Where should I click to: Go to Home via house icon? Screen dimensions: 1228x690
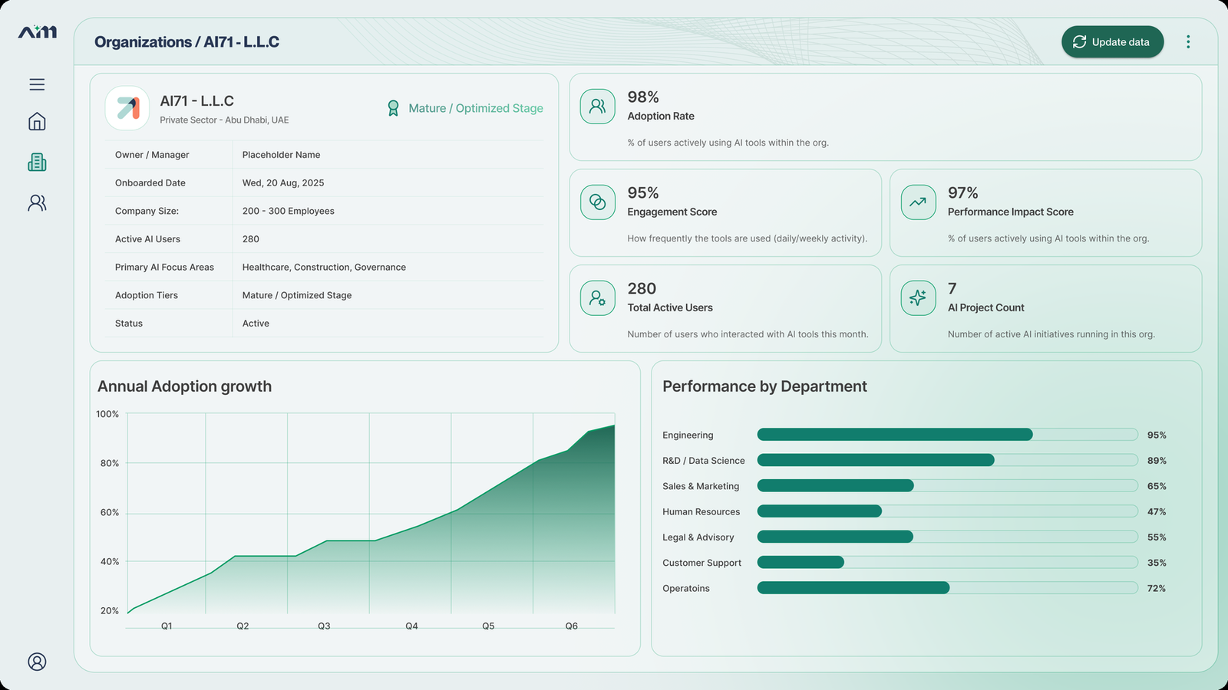(x=37, y=122)
